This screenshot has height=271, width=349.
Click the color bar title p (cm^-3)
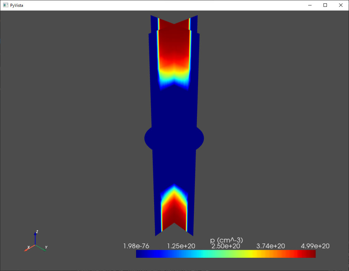pyautogui.click(x=226, y=240)
